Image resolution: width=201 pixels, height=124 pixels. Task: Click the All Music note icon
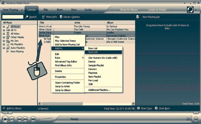[x=8, y=27]
